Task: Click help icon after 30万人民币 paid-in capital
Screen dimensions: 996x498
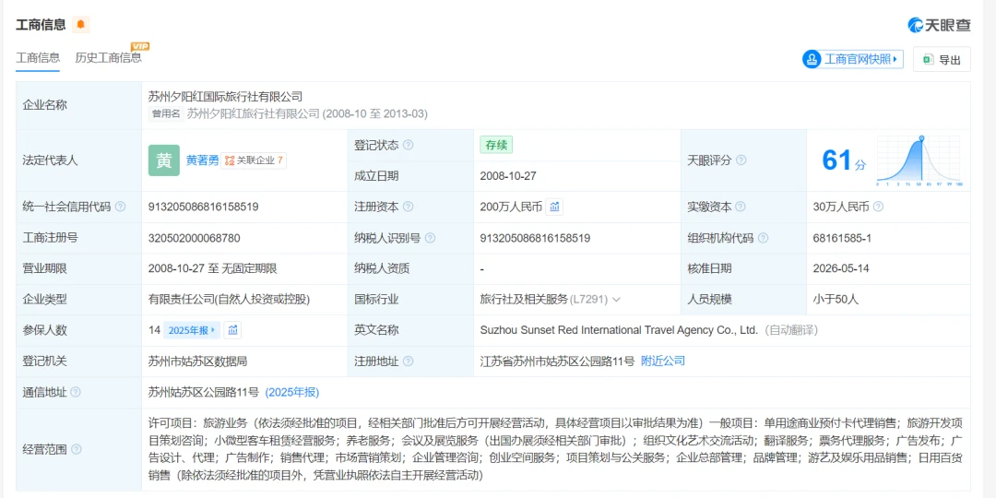Action: coord(879,207)
